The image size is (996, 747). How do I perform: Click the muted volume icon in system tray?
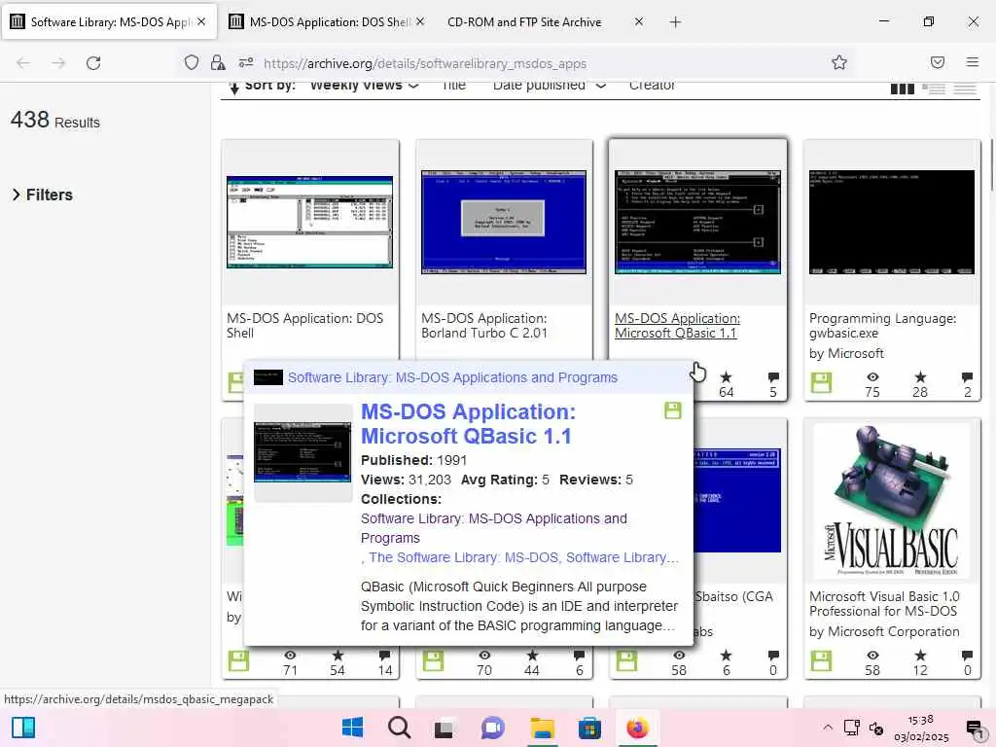point(877,728)
